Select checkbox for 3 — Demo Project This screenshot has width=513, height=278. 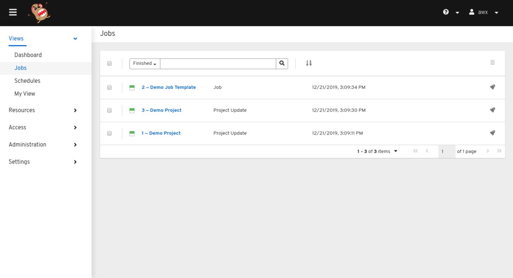click(109, 111)
